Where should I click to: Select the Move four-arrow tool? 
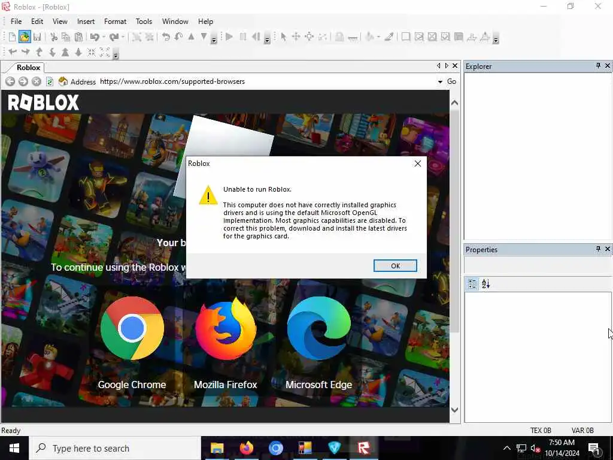click(296, 37)
